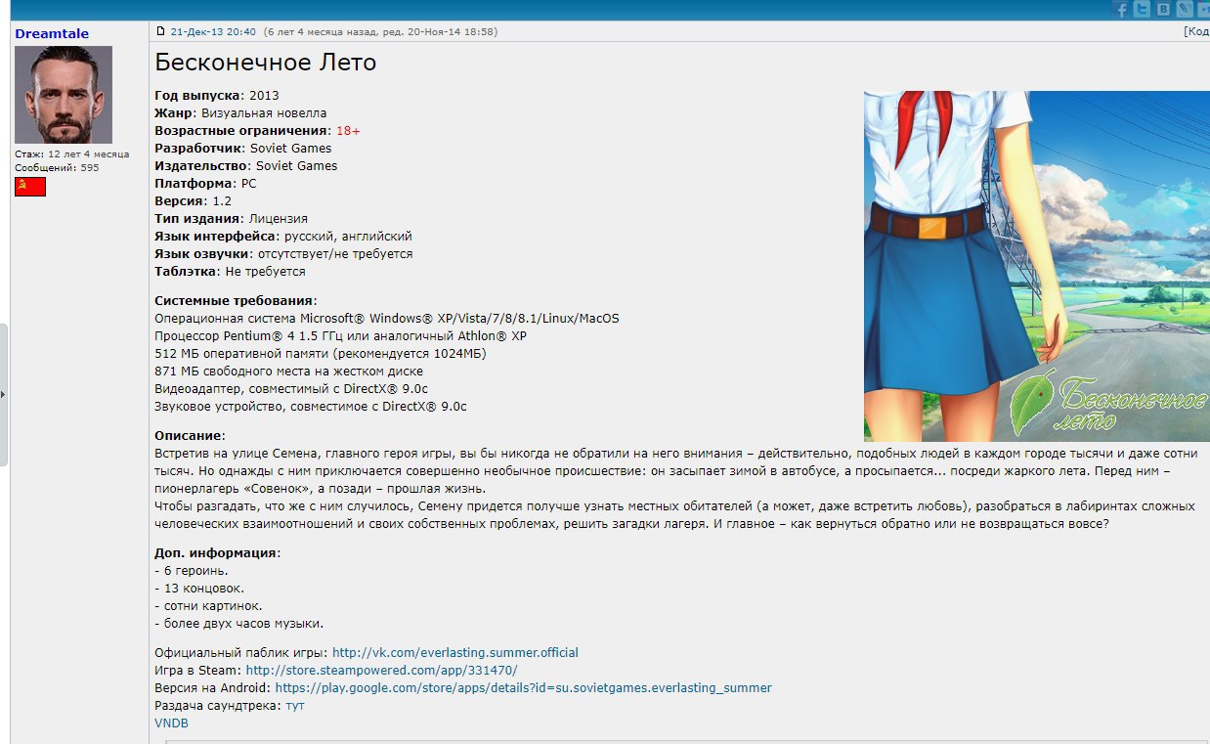Share the page via VKontakte icon
Screen dimensions: 1210x744
click(x=1163, y=9)
